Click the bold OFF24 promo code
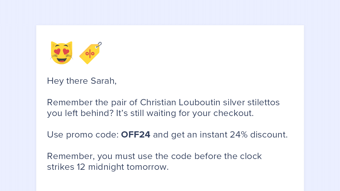Viewport: 340px width, 191px height. tap(135, 135)
